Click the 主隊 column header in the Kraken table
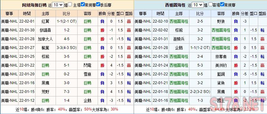 point(179,14)
